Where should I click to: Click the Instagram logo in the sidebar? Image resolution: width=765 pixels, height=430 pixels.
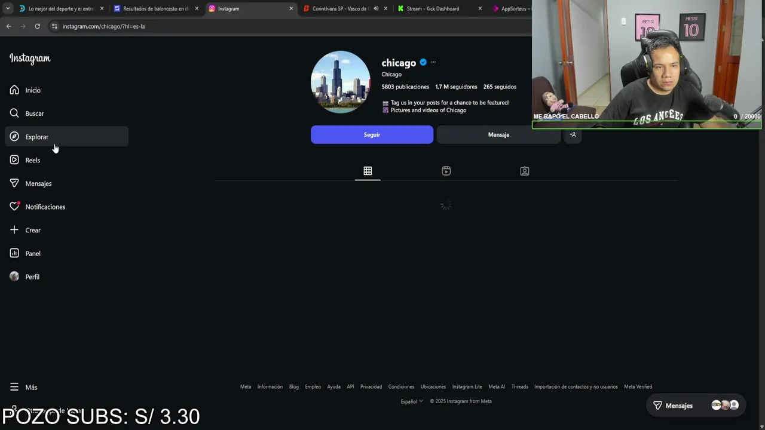[30, 58]
